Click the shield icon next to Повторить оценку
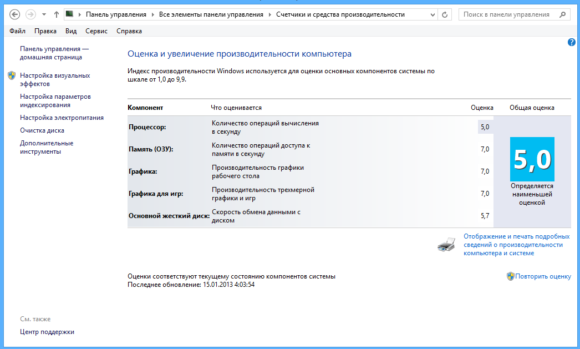 point(511,276)
